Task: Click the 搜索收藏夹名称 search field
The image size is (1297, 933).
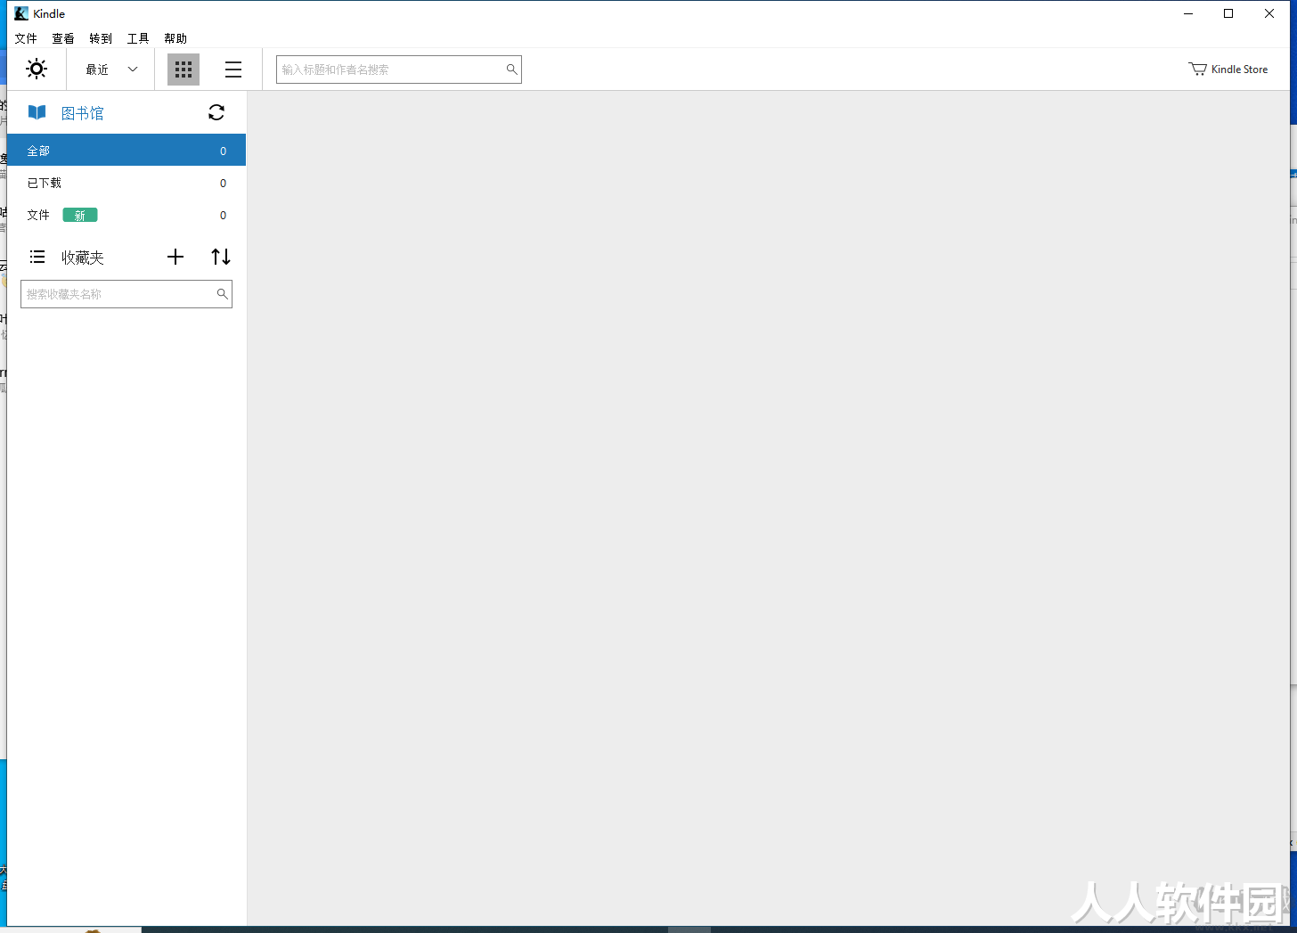Action: (x=126, y=294)
